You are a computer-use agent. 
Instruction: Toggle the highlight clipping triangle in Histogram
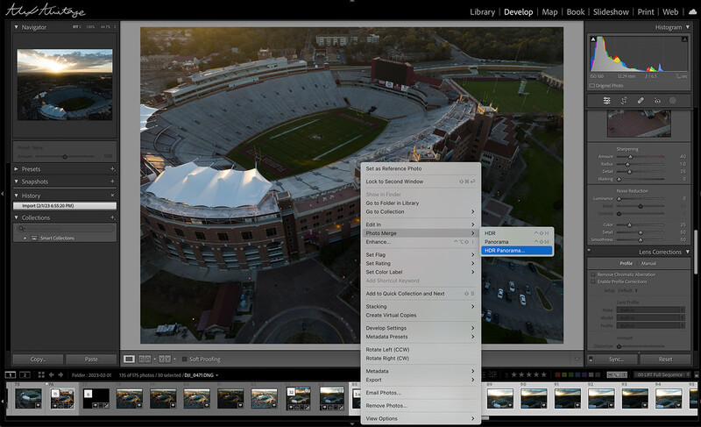[x=684, y=39]
